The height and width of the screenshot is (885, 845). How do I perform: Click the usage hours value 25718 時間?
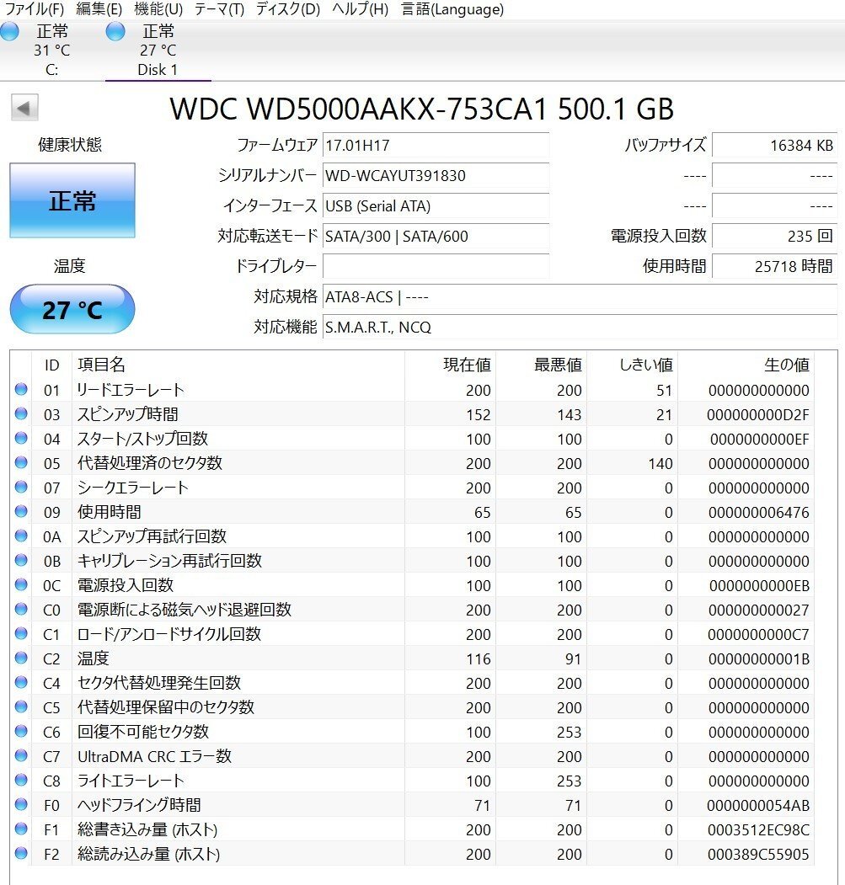point(774,266)
